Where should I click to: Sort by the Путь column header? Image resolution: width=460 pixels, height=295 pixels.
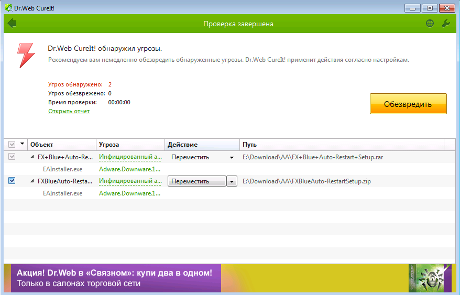click(x=342, y=145)
